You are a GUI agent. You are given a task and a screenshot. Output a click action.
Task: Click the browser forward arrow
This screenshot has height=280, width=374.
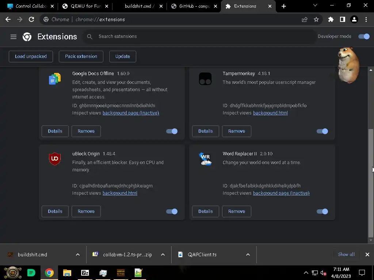tap(20, 20)
